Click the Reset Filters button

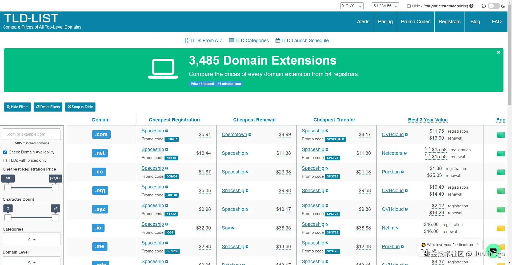coord(48,107)
